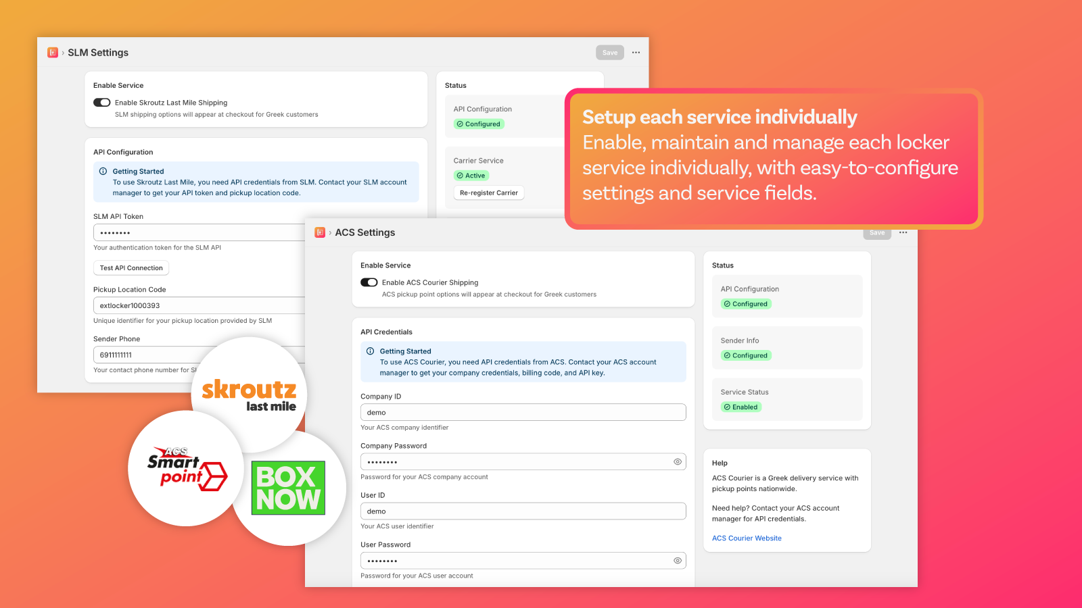Click the app icon beside SLM Settings
Screen dimensions: 1082x608
[53, 53]
